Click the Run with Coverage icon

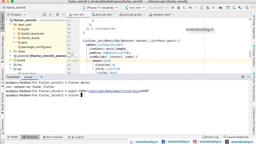coord(184,8)
